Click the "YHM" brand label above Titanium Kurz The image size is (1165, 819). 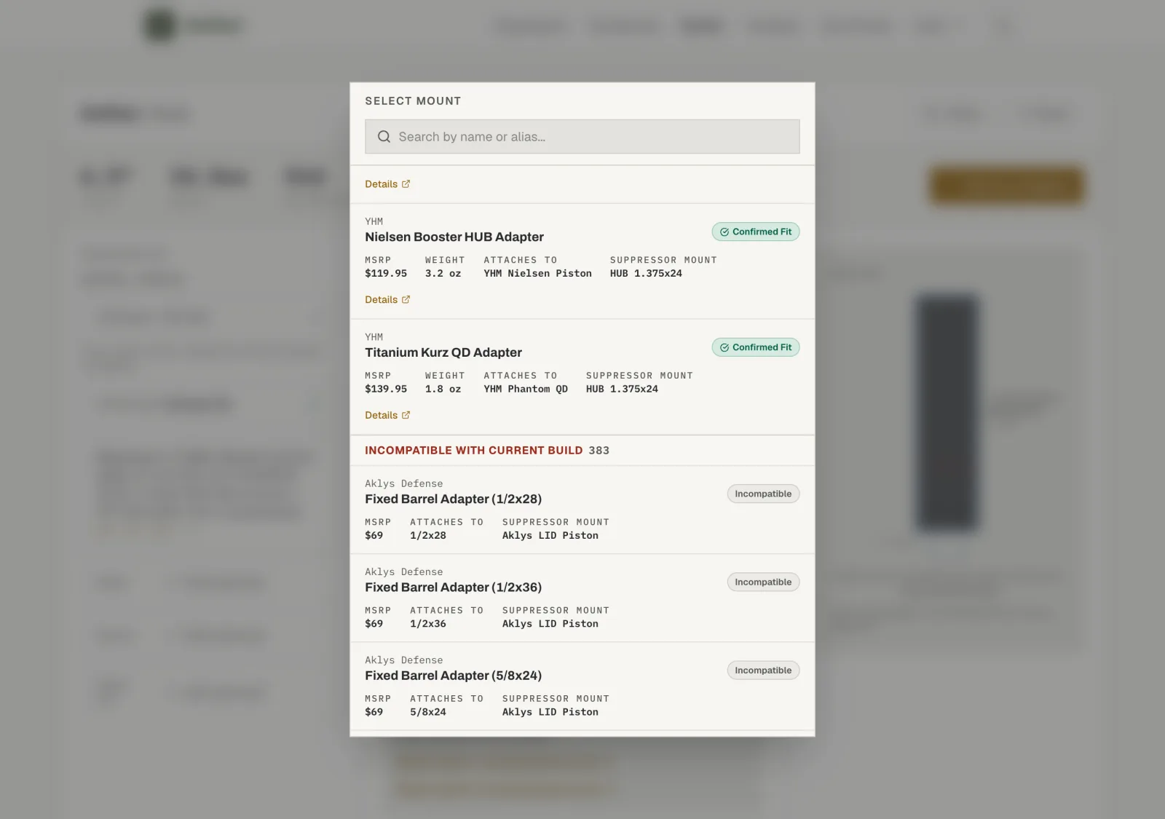coord(374,337)
